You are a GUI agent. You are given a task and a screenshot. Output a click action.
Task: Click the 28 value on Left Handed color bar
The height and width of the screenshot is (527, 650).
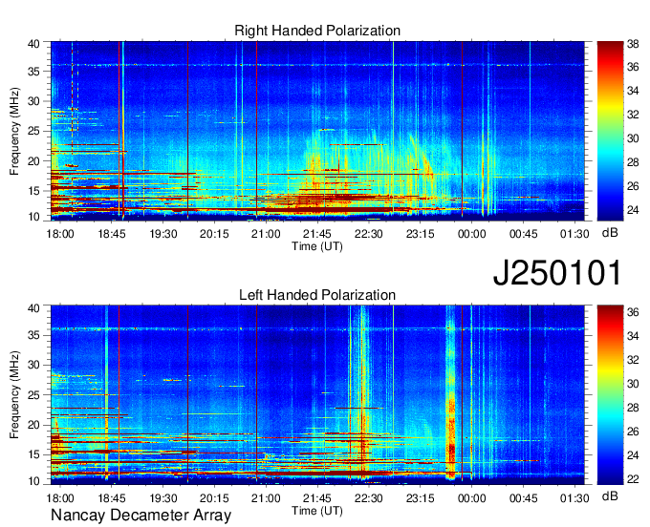tap(633, 408)
